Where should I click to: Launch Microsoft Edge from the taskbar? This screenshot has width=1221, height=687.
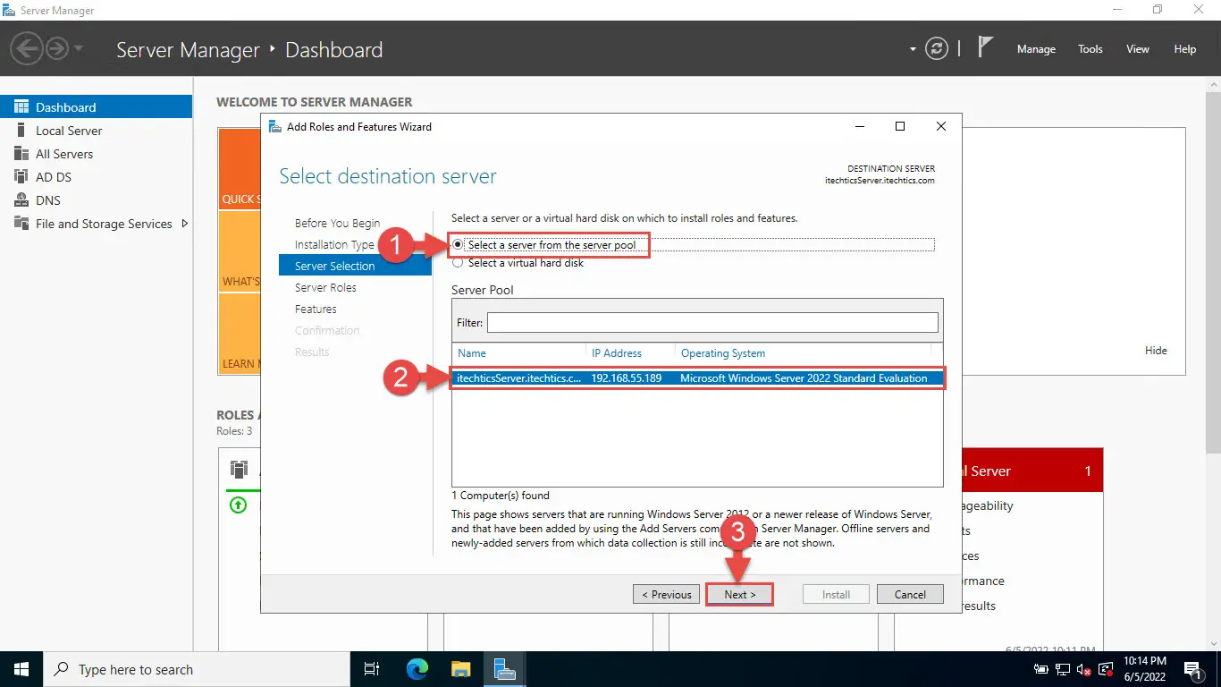tap(417, 669)
